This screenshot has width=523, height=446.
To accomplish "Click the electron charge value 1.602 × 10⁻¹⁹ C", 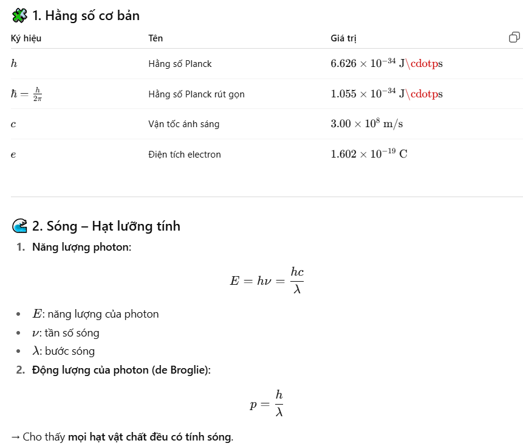I will pos(369,155).
